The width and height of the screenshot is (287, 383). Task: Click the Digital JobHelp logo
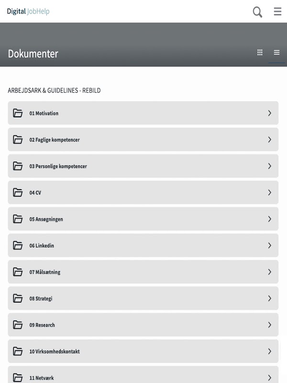(x=28, y=11)
